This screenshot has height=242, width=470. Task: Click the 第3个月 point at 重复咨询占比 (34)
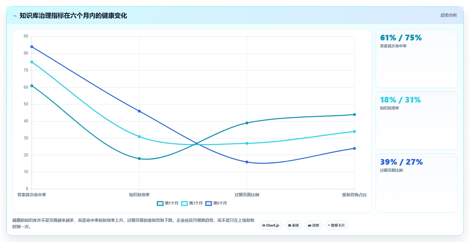354,132
